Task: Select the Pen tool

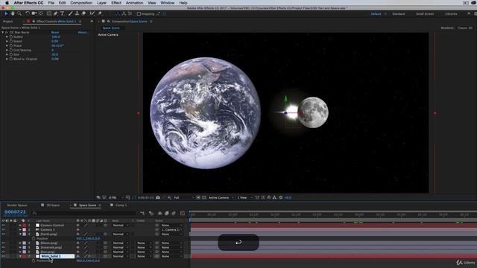Action: [x=56, y=13]
